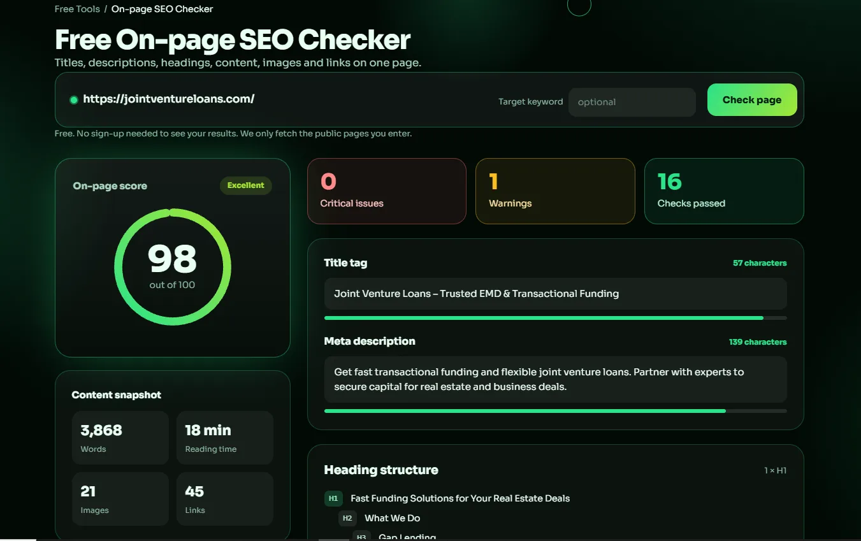
Task: Click the 18 min Reading time tile
Action: [x=225, y=438]
